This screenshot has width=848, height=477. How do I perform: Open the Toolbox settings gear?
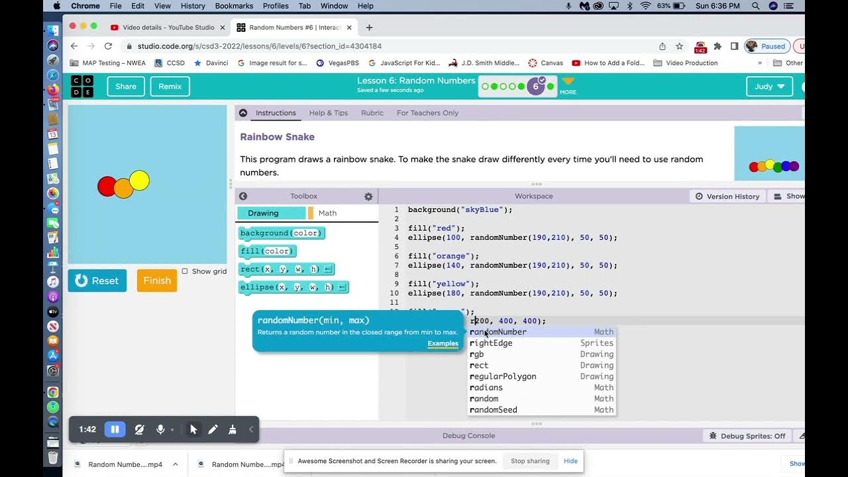(x=368, y=196)
